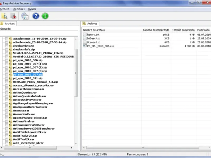Screen dimensions: 211x158
Task: Click file icon of history.txt
Action: pos(85,34)
